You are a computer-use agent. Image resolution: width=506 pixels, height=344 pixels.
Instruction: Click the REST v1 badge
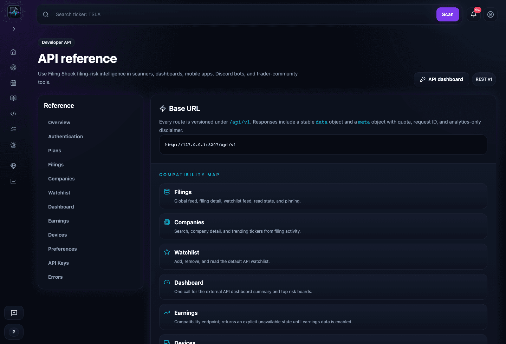[x=484, y=79]
